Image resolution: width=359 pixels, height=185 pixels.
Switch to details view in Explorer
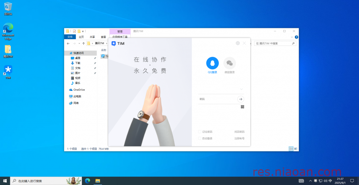click(291, 149)
